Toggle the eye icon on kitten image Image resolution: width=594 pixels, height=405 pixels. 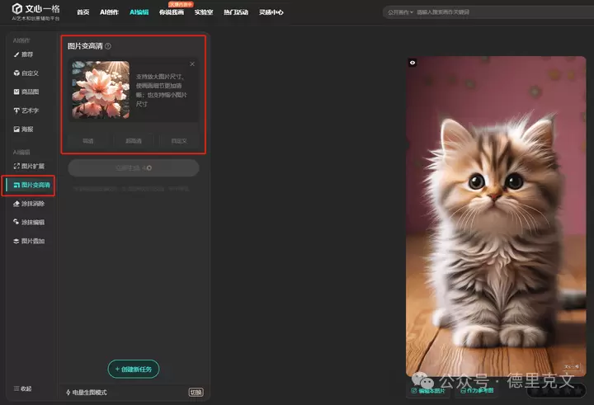pos(412,63)
